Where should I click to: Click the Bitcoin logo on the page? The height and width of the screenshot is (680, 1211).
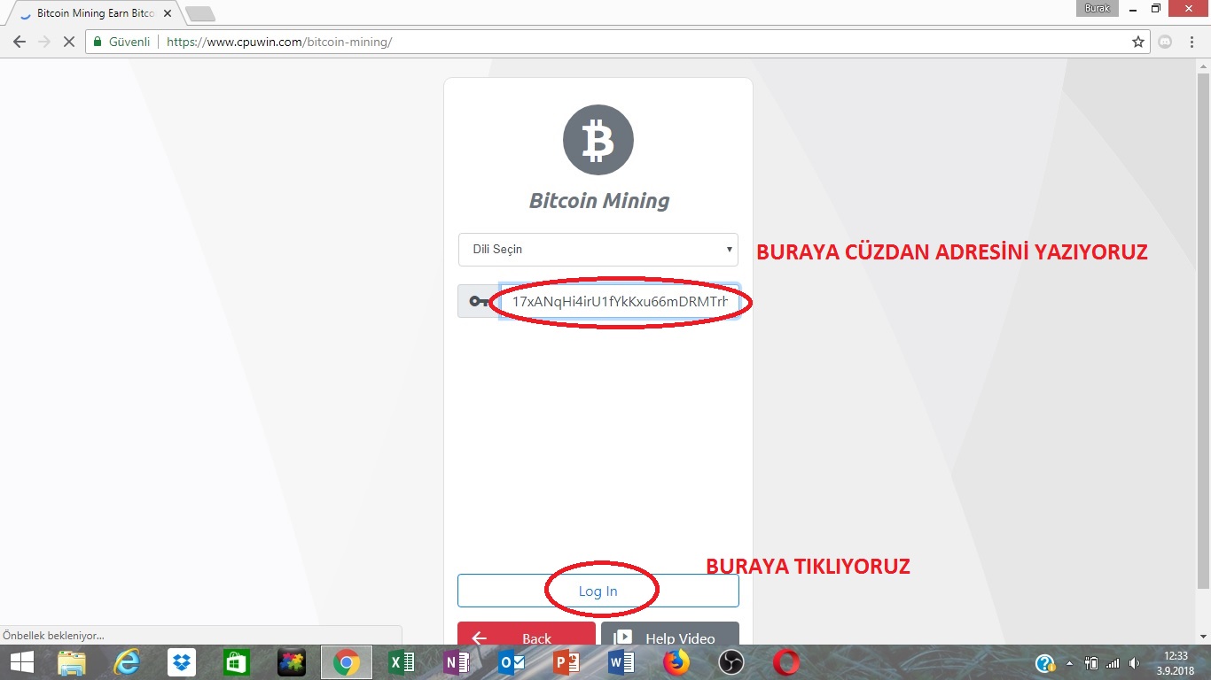(598, 140)
